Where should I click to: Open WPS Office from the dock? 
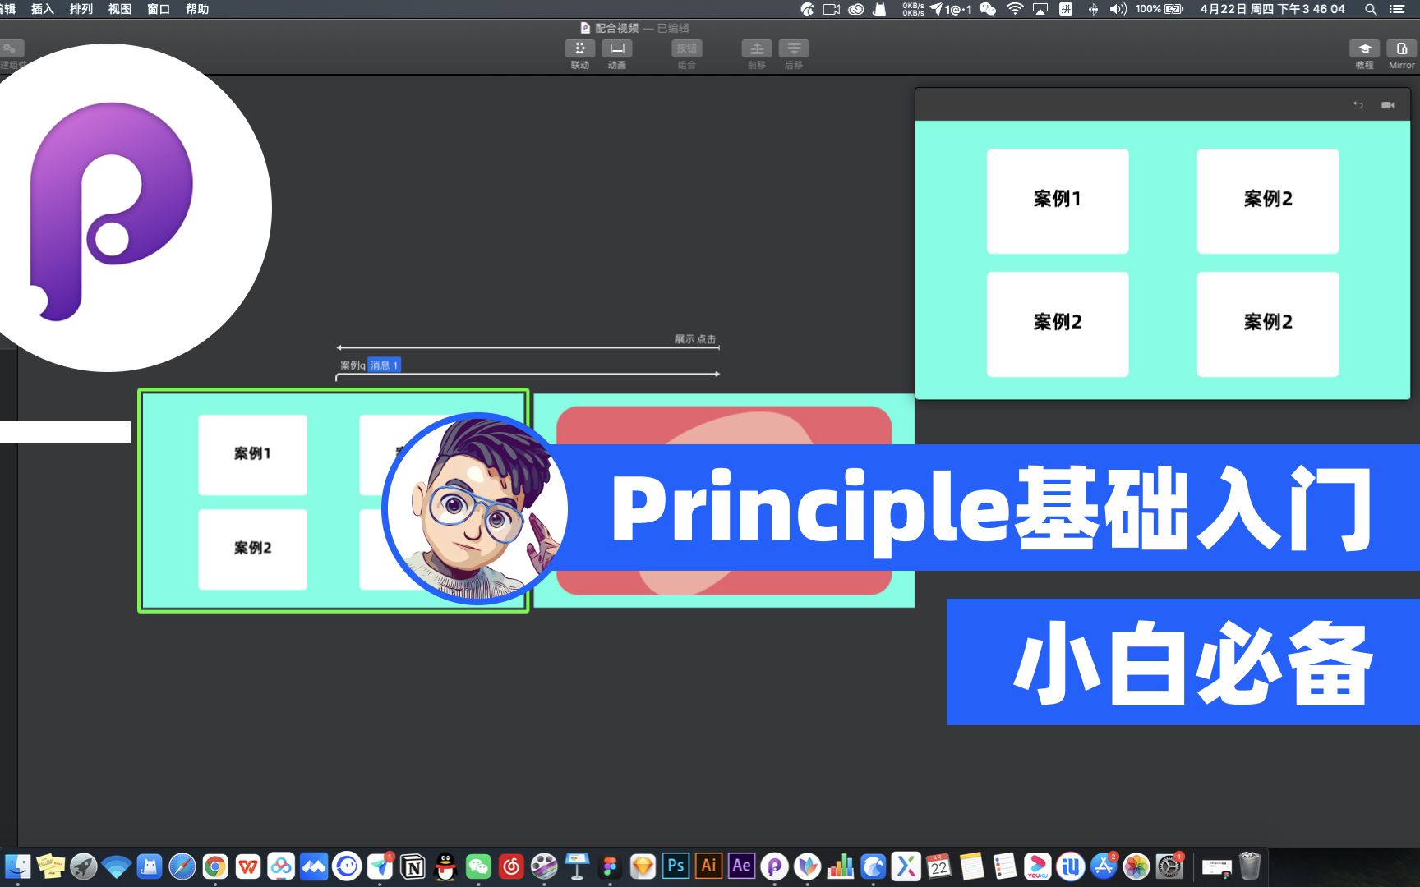point(248,866)
